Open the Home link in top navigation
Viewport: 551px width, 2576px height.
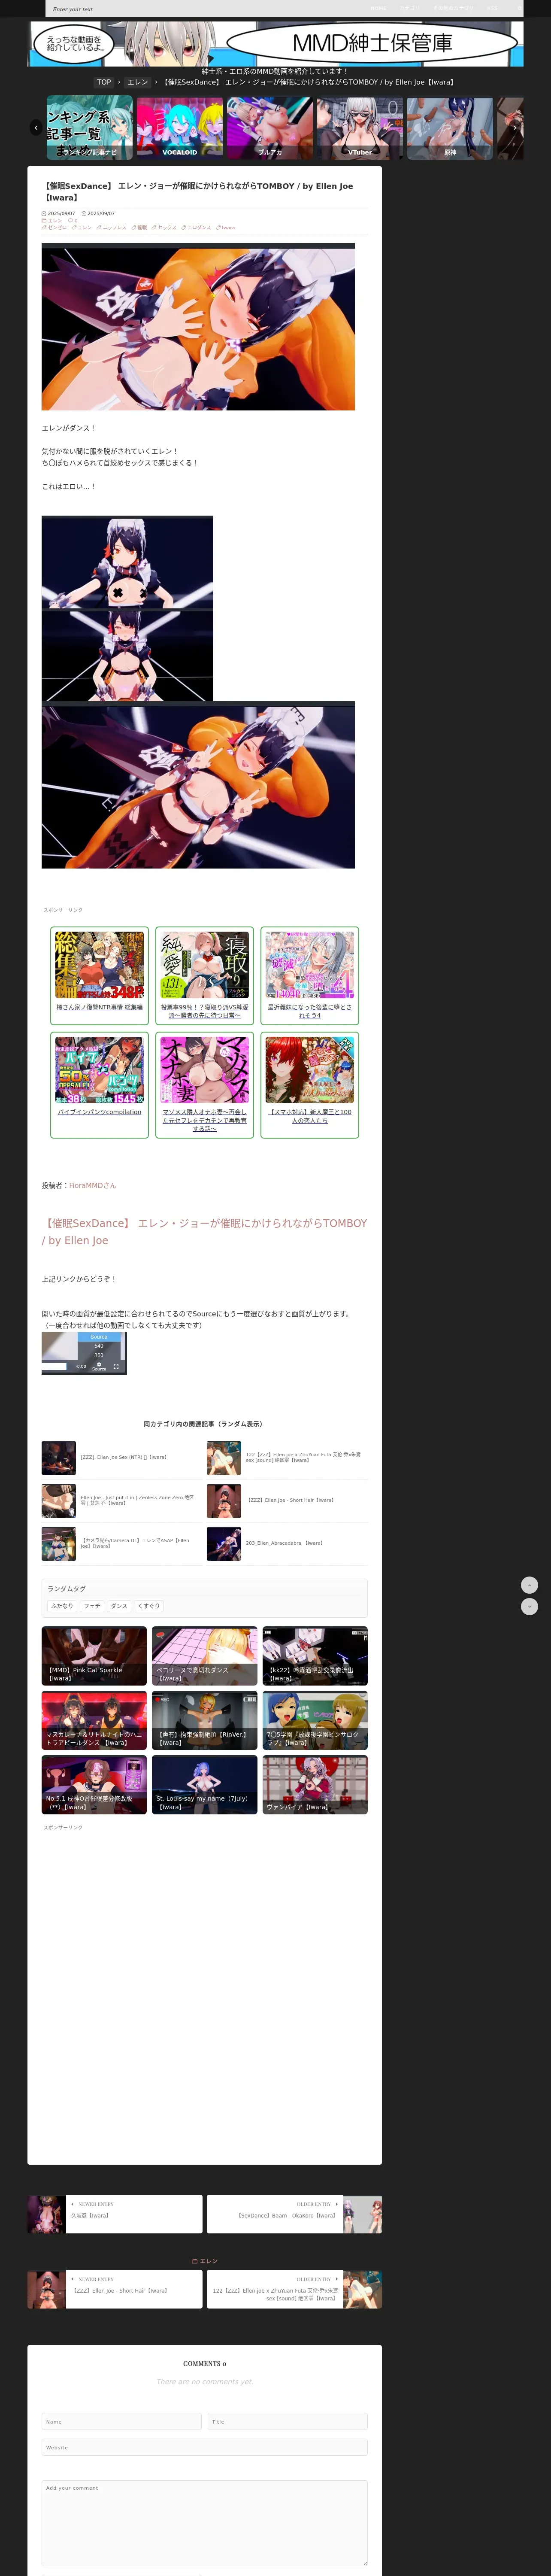click(x=378, y=8)
